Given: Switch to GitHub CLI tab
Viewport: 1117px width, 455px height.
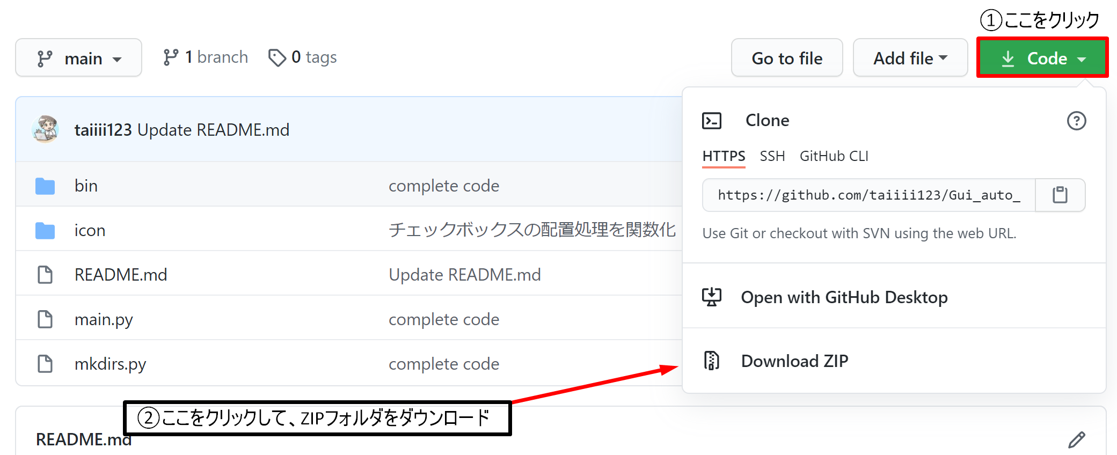Looking at the screenshot, I should 834,156.
